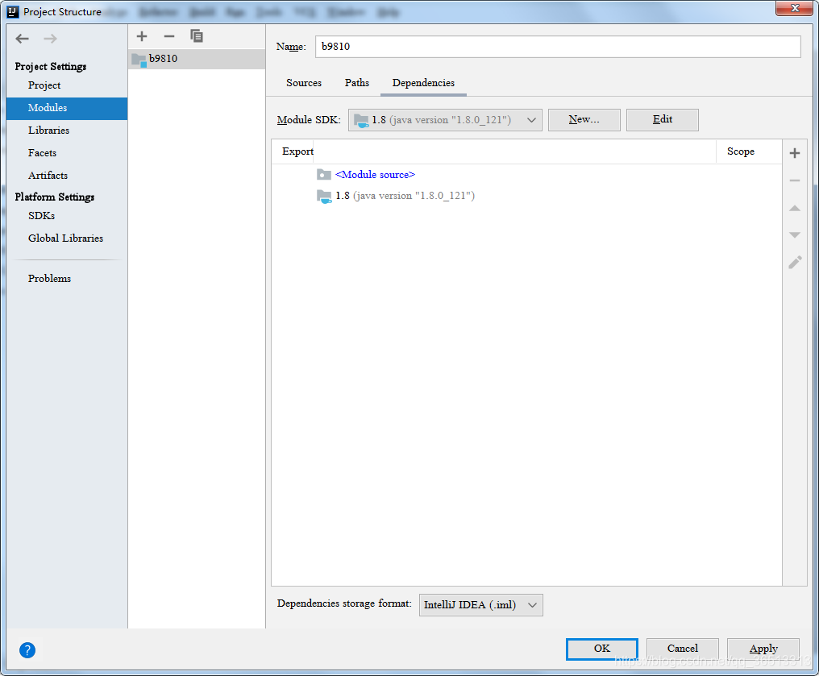
Task: Click the OK button
Action: (601, 649)
